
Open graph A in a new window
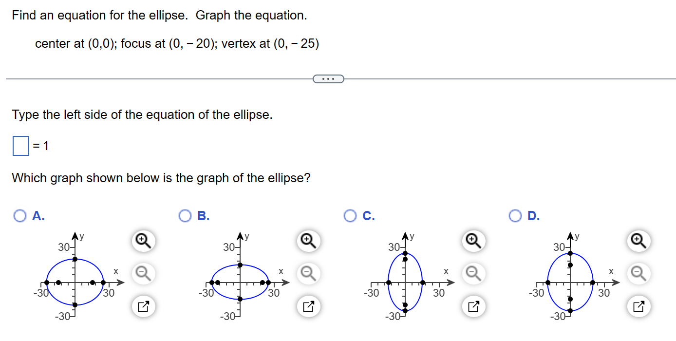143,306
